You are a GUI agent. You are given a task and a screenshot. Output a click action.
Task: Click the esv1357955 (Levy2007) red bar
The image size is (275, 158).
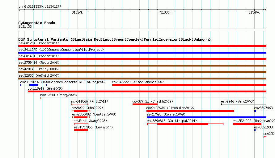tap(81, 130)
